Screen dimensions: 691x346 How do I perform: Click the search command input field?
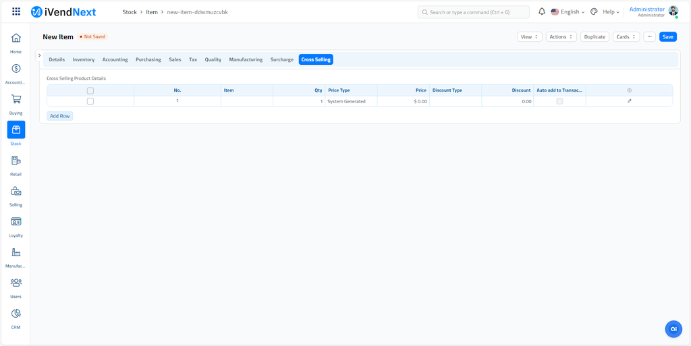pos(474,12)
